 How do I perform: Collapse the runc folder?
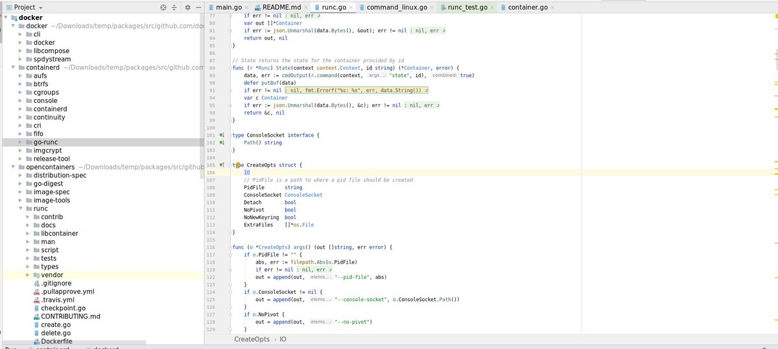[21, 208]
